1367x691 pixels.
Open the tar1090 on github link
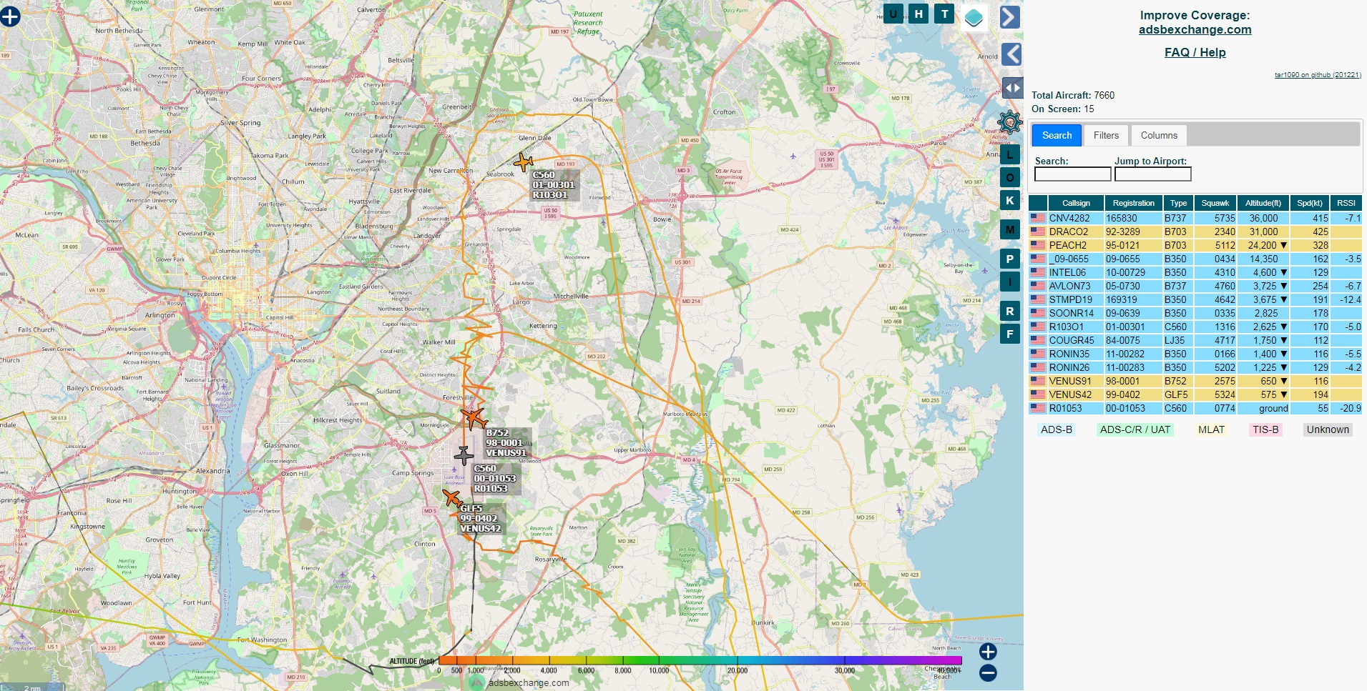coord(1318,75)
